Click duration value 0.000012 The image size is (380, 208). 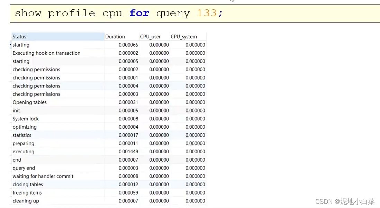(128, 184)
